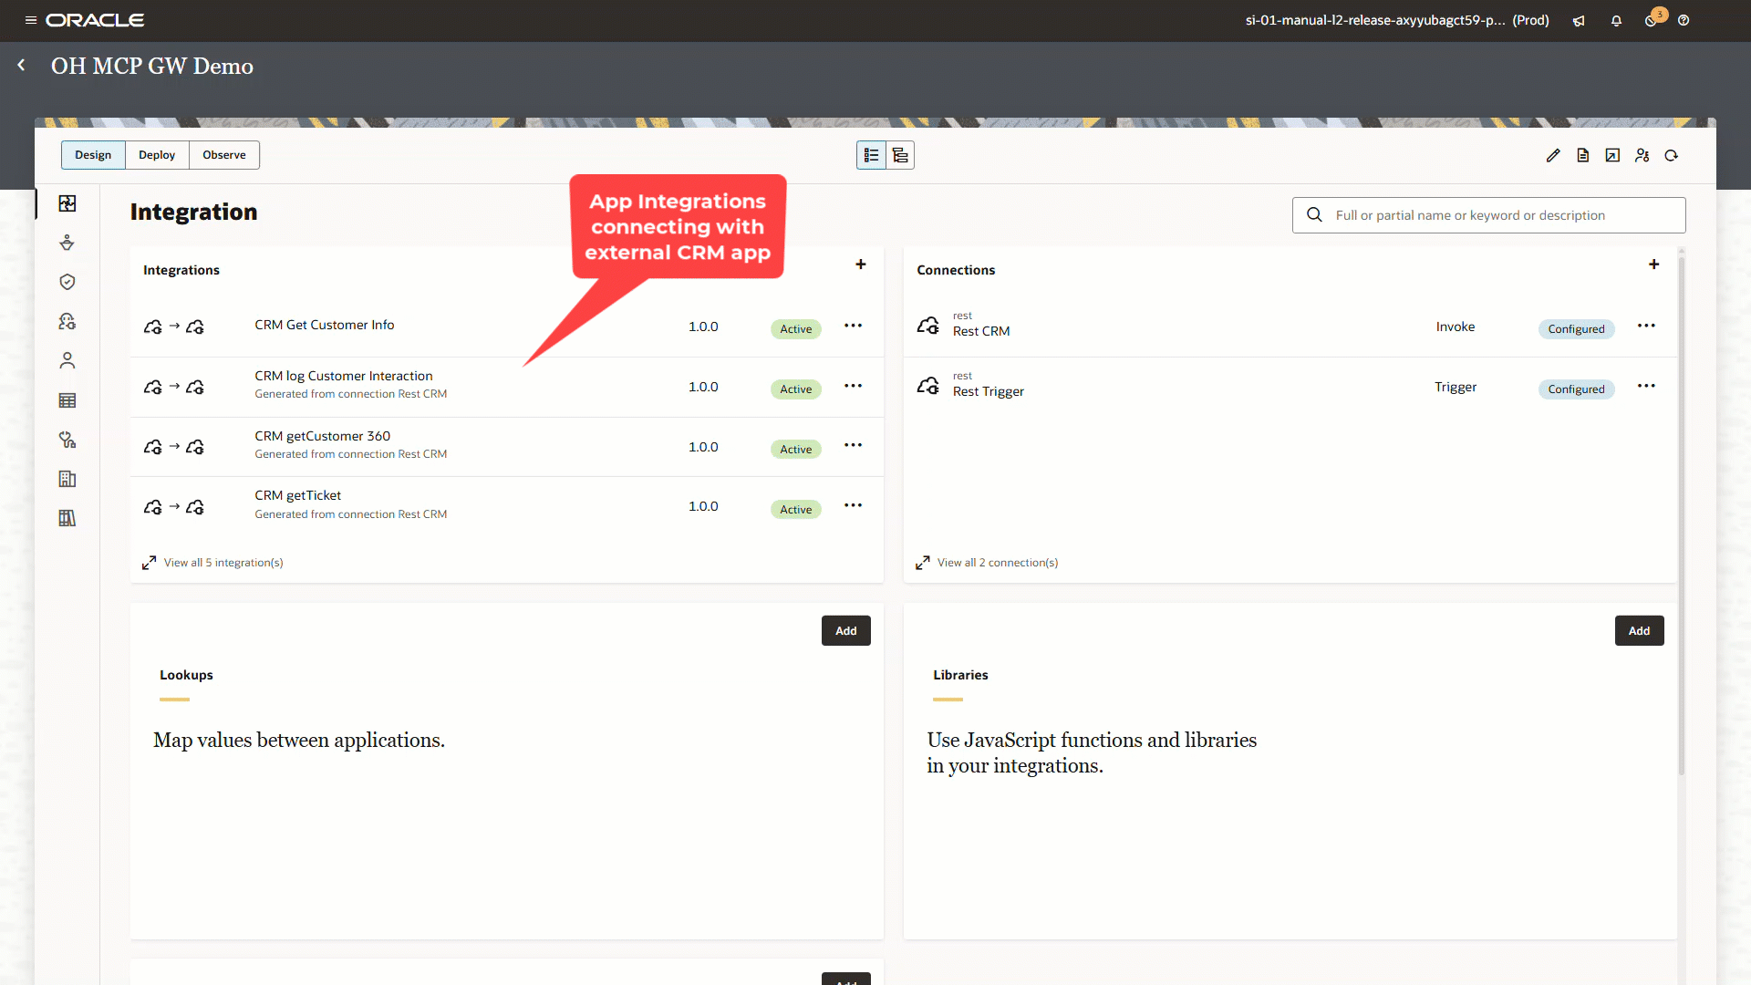Open actions menu for Rest Trigger connection

(1646, 386)
